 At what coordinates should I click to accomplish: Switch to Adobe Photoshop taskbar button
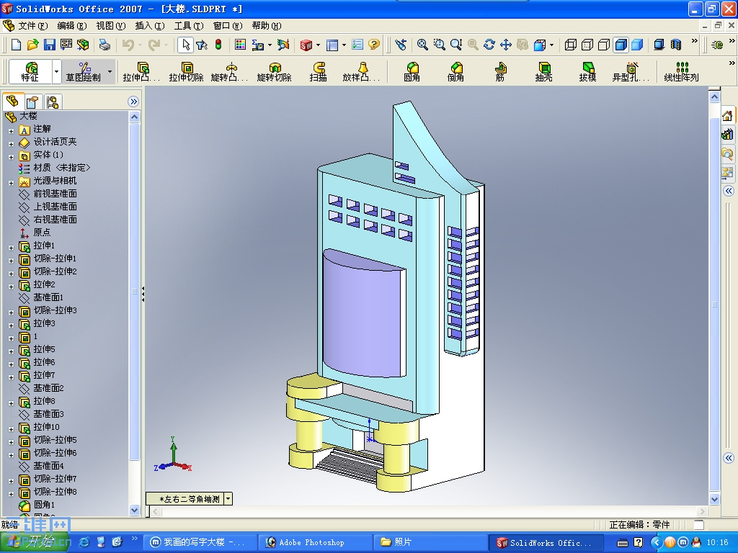[x=314, y=542]
